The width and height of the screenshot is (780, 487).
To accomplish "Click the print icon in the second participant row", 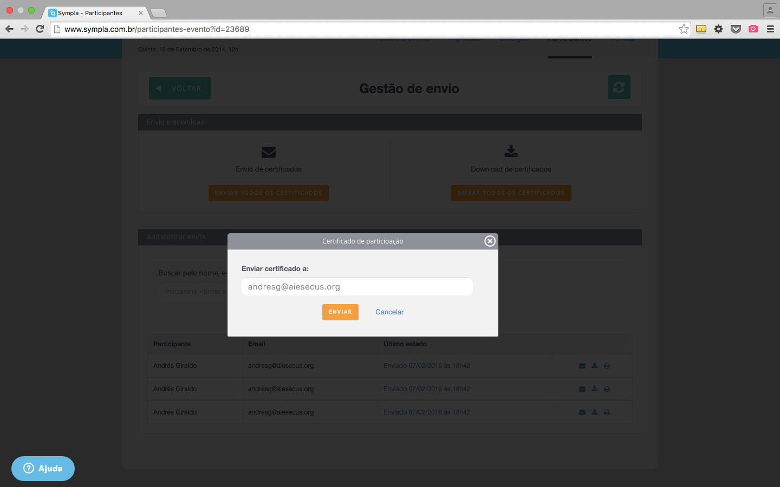I will click(607, 389).
